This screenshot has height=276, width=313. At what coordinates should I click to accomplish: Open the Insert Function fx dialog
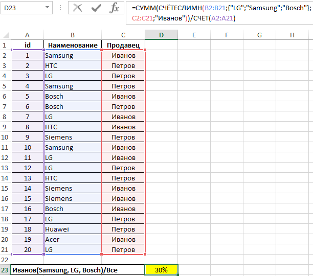[115, 8]
